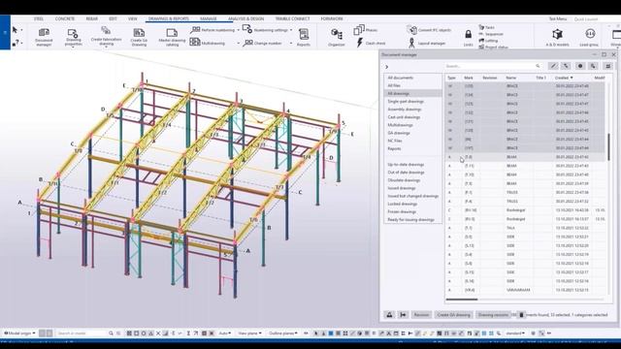Open the Sequencer tool

pyautogui.click(x=491, y=34)
